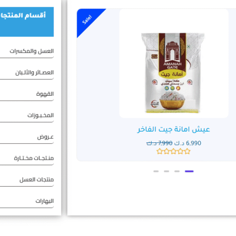
Task: Open the عروض offers category
Action: pos(45,137)
